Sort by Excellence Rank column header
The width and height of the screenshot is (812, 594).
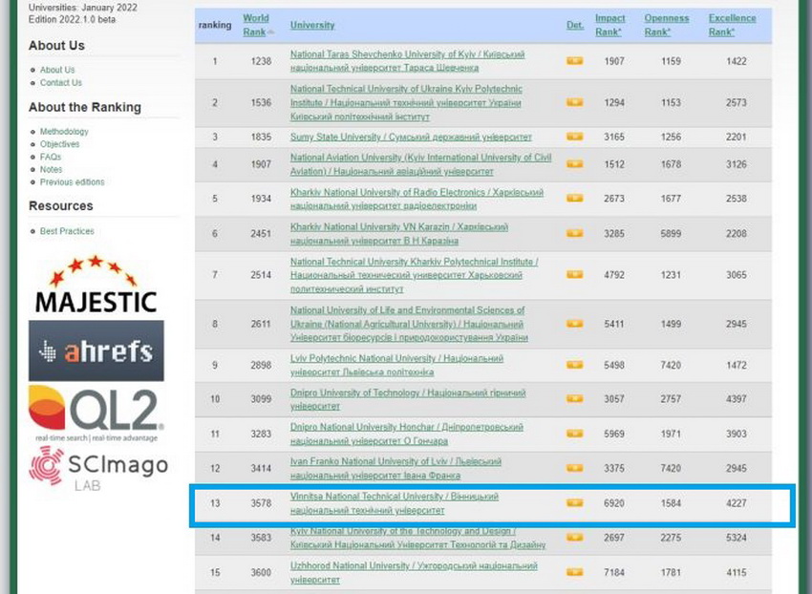(x=732, y=25)
